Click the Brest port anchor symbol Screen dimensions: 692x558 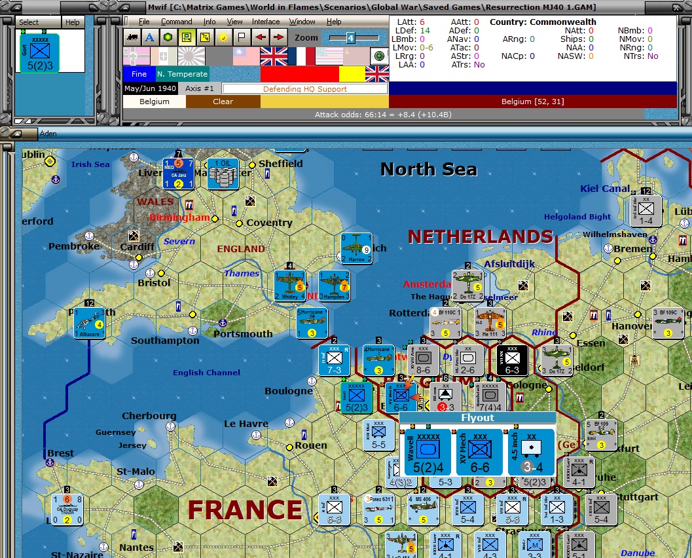click(x=50, y=462)
